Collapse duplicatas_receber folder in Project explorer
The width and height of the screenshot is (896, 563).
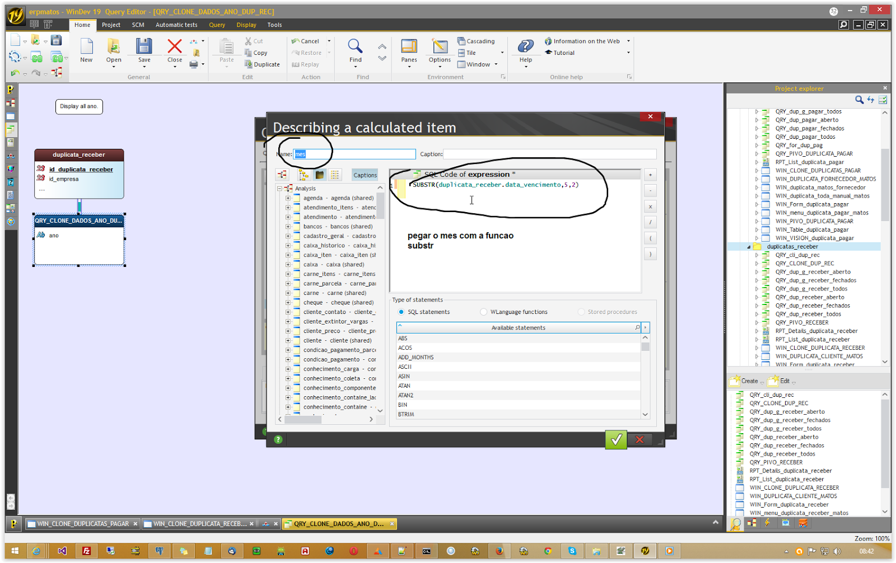coord(749,247)
